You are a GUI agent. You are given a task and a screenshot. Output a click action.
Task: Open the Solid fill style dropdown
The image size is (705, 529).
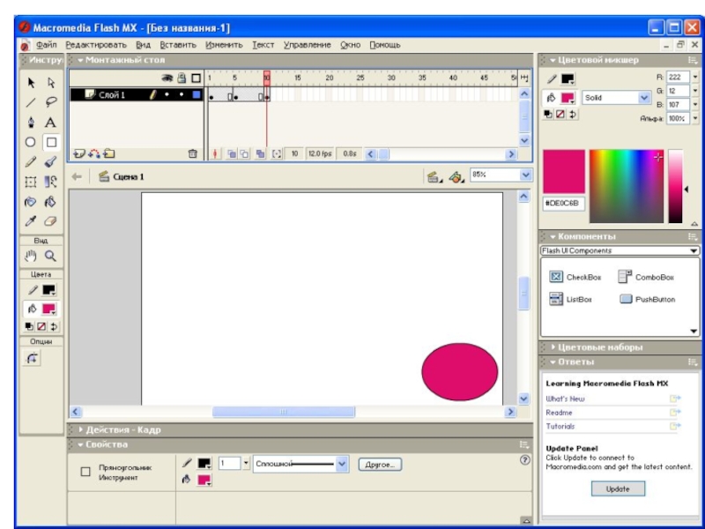click(x=643, y=98)
